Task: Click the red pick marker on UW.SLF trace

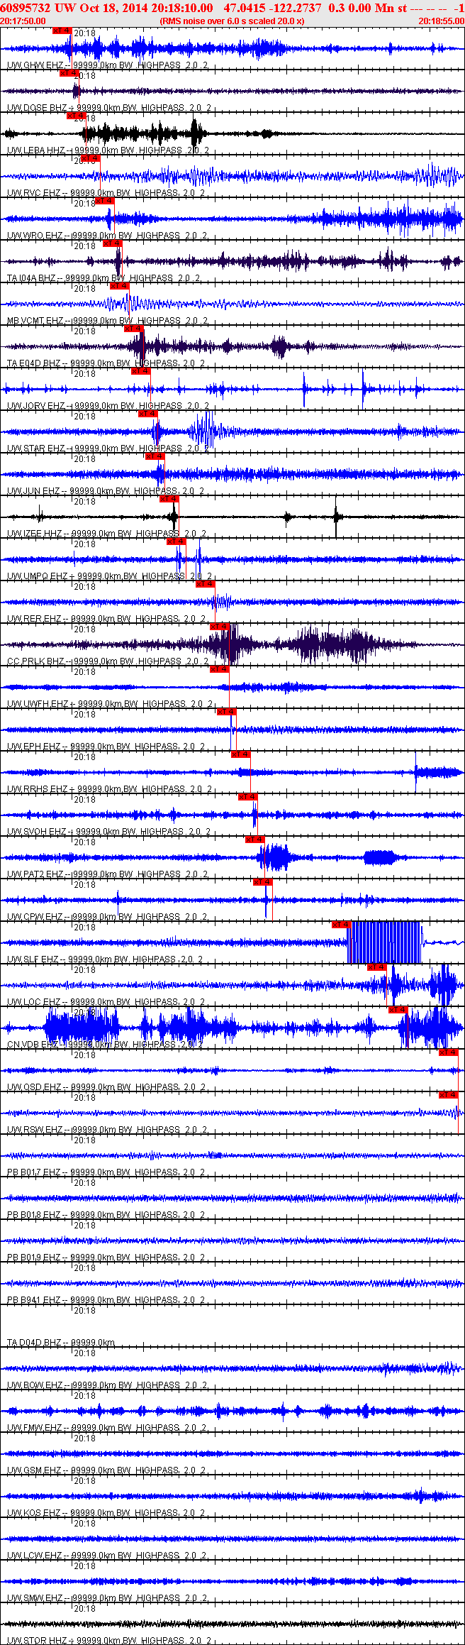Action: [341, 925]
